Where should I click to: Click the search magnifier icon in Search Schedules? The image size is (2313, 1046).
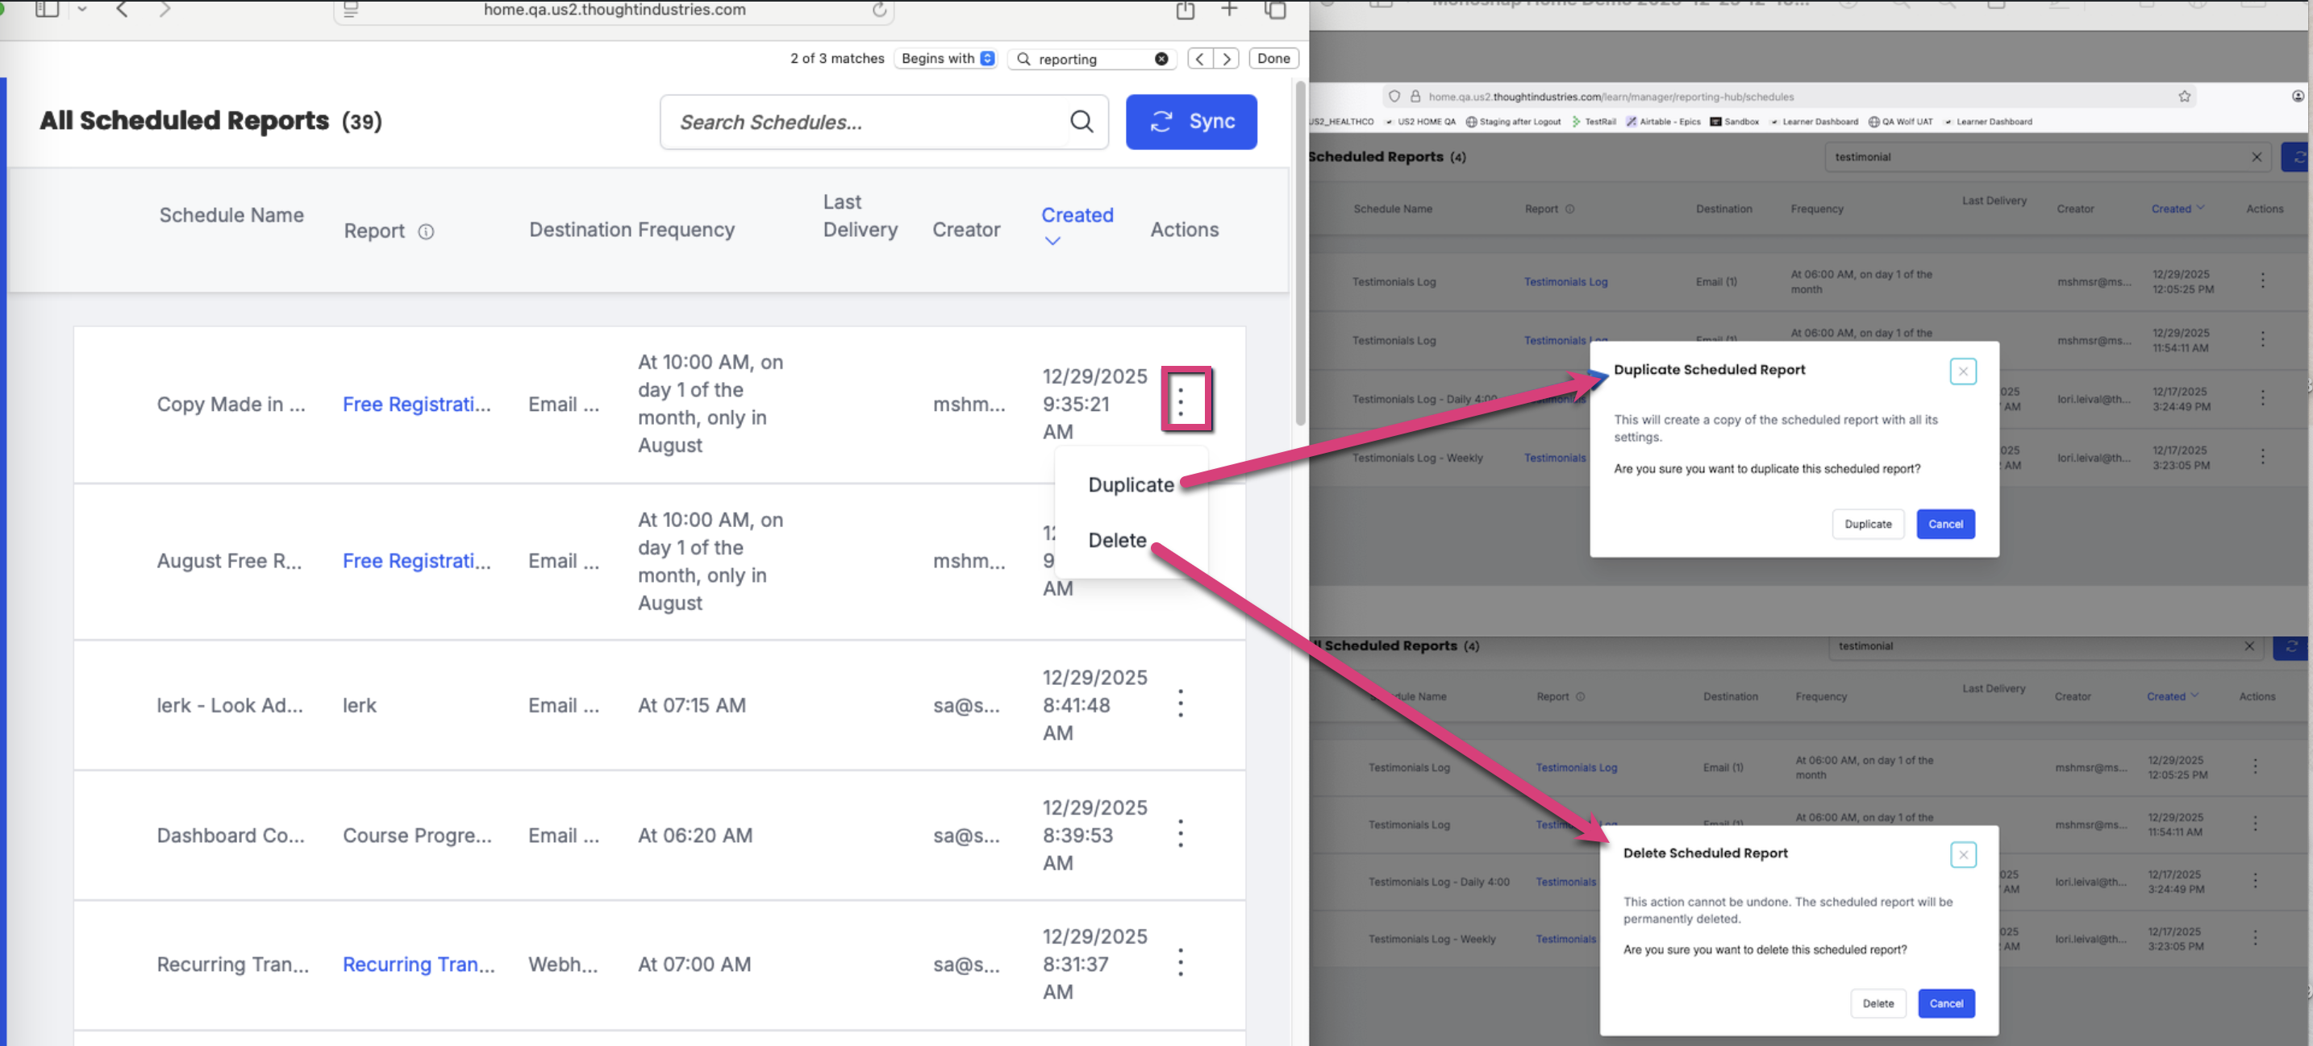tap(1081, 121)
